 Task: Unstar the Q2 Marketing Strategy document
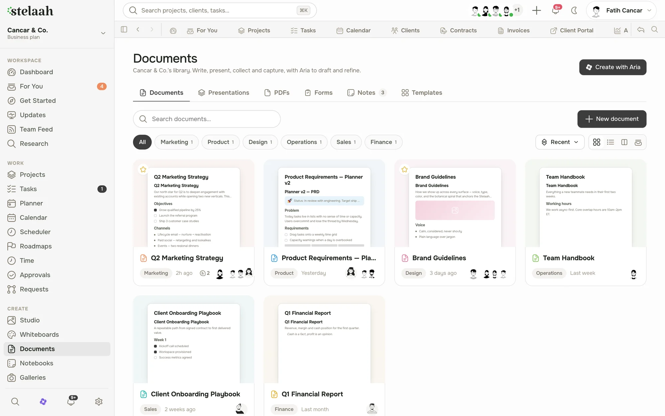click(143, 169)
